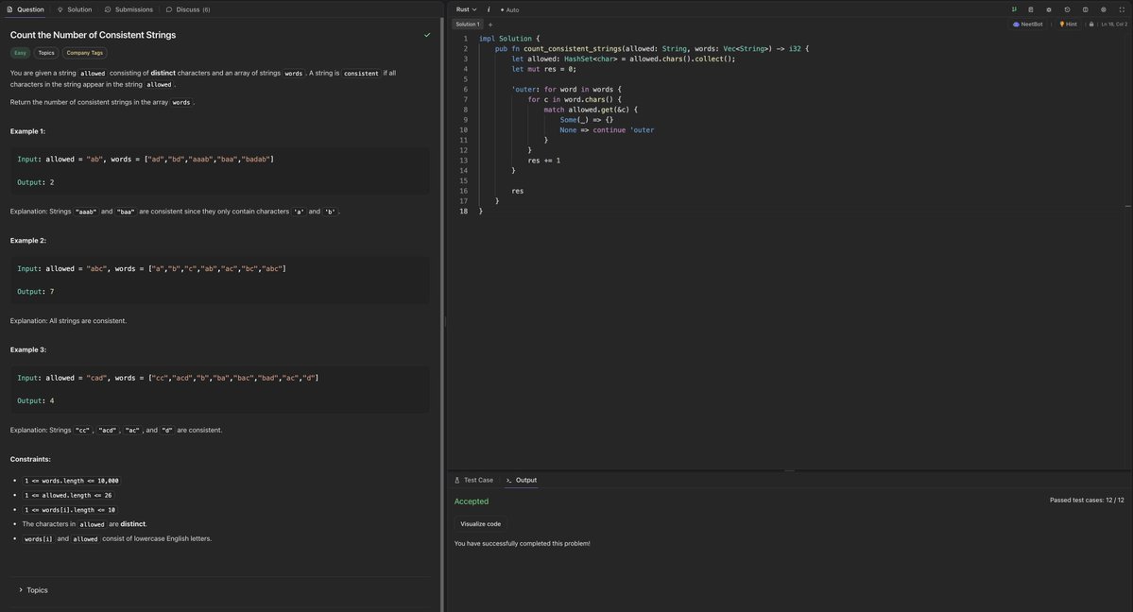Click 'Passed test cases: 12 / 12' text

1087,500
